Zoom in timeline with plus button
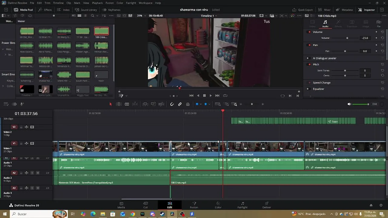Image resolution: width=388 pixels, height=218 pixels. (x=263, y=104)
